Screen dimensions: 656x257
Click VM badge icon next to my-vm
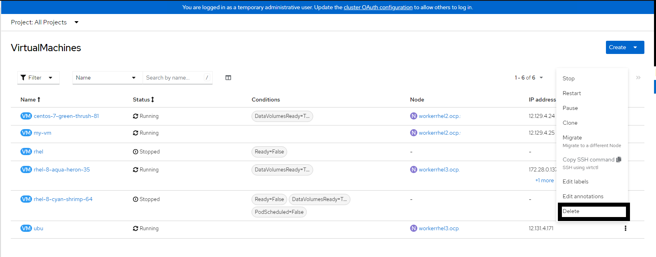click(x=26, y=133)
